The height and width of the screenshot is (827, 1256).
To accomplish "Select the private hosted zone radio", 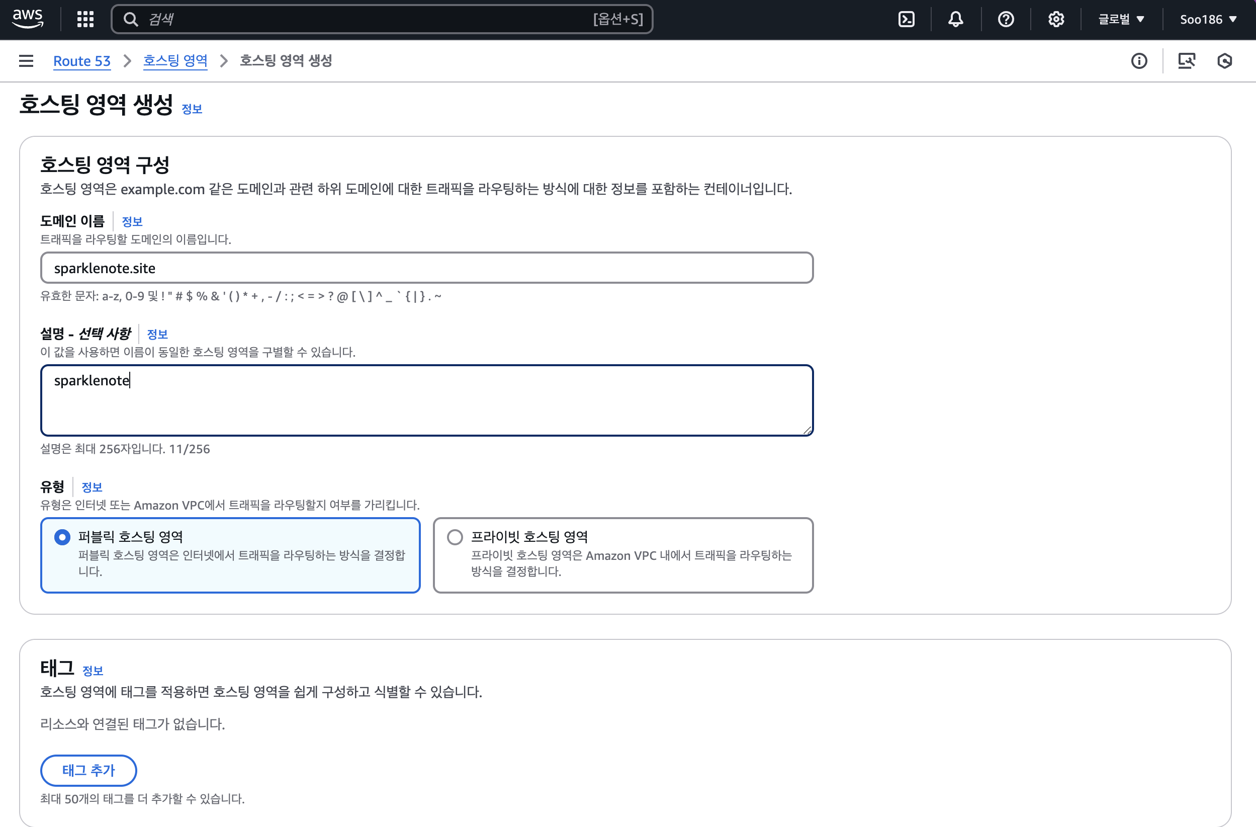I will click(455, 537).
